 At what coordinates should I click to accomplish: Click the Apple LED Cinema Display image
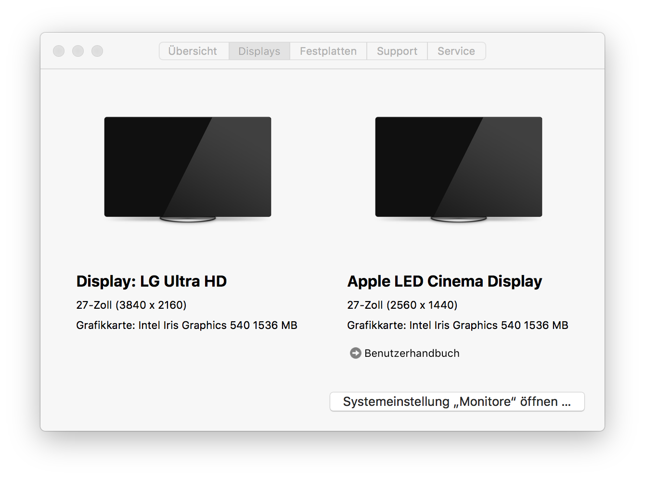pyautogui.click(x=459, y=169)
